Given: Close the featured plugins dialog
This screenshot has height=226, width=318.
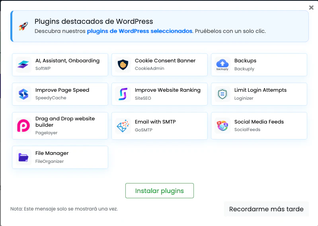Looking at the screenshot, I should click(311, 8).
